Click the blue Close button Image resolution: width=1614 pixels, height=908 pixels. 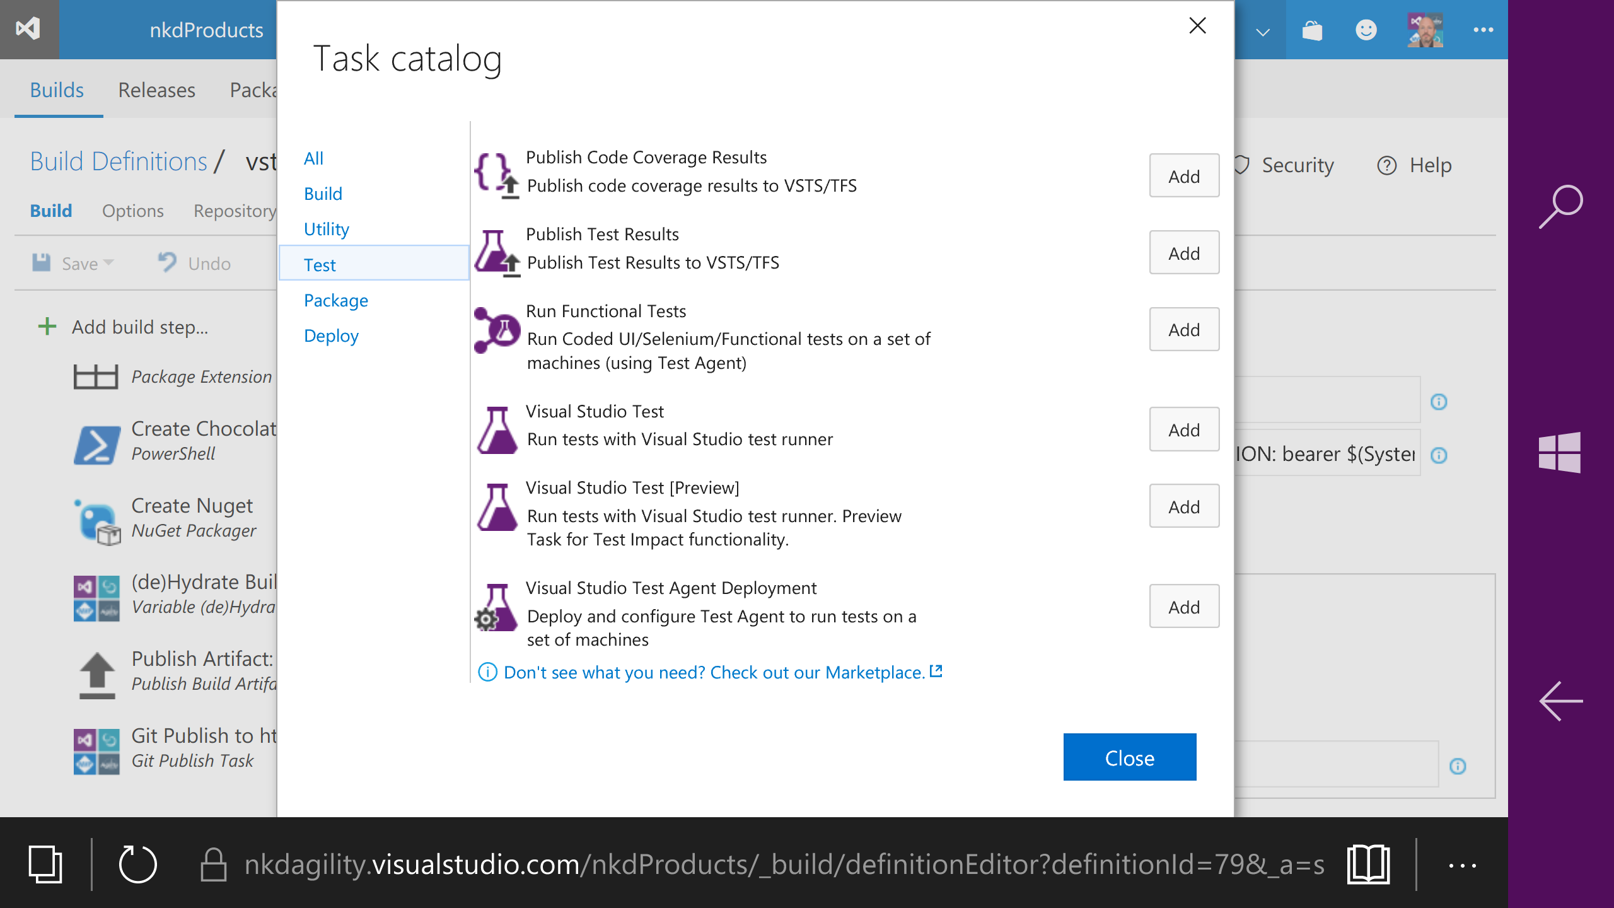1129,757
